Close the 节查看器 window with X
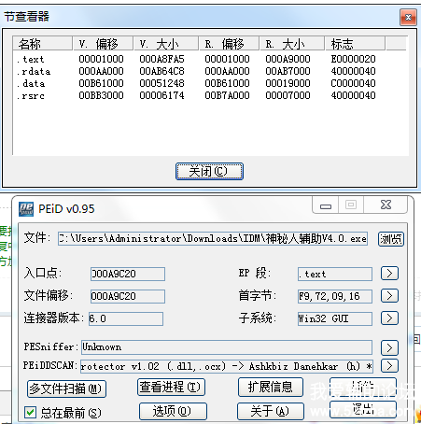Image resolution: width=421 pixels, height=424 pixels. click(408, 17)
